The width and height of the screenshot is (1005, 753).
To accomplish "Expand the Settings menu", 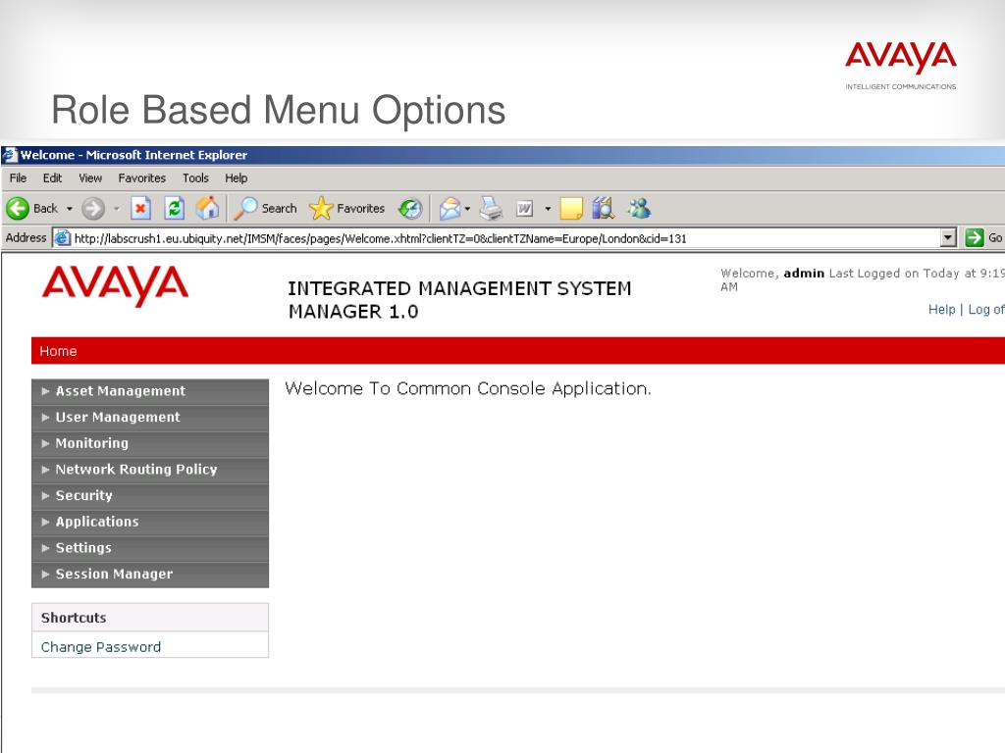I will (x=150, y=549).
